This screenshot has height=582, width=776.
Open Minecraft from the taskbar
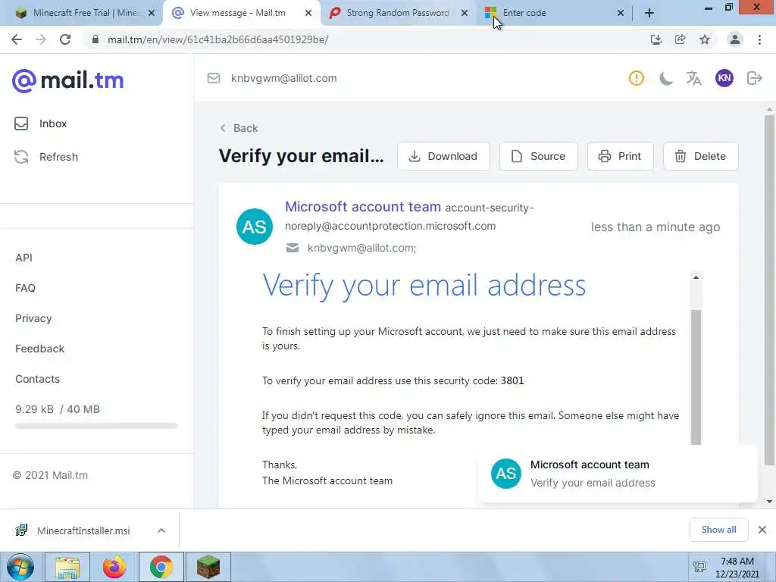208,567
